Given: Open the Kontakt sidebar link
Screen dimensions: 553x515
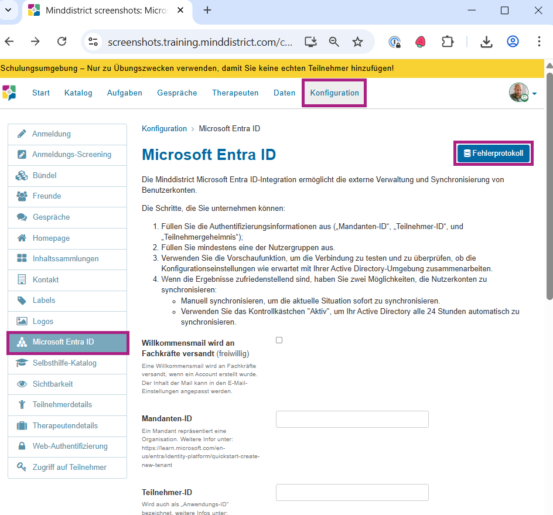Looking at the screenshot, I should pyautogui.click(x=67, y=279).
